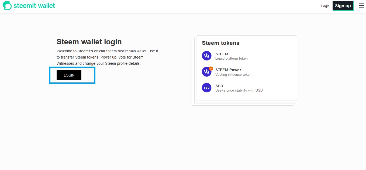Click the SBD token icon

click(207, 88)
